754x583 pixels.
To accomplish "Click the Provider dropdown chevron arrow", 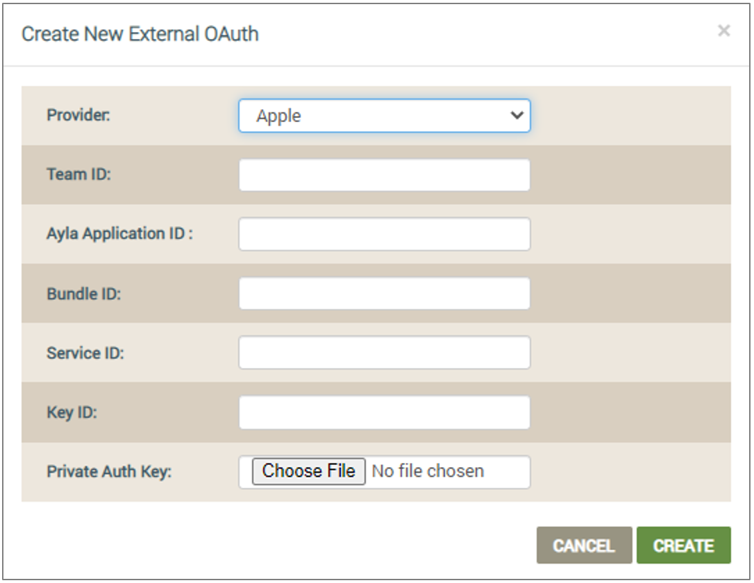I will coord(517,116).
